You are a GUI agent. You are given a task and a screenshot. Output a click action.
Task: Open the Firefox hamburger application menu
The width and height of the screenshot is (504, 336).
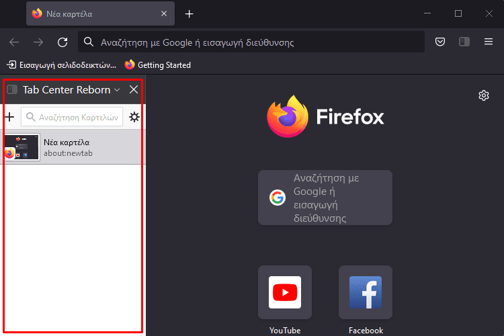(489, 42)
